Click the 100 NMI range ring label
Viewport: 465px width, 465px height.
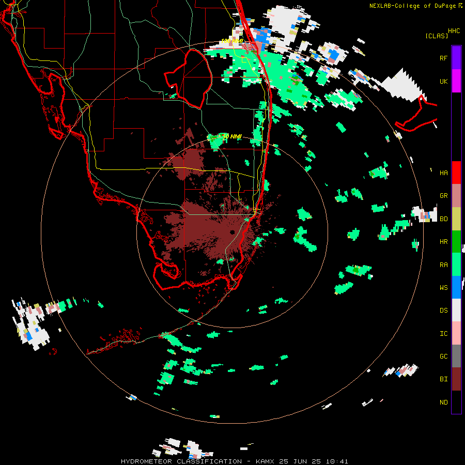pos(232,41)
